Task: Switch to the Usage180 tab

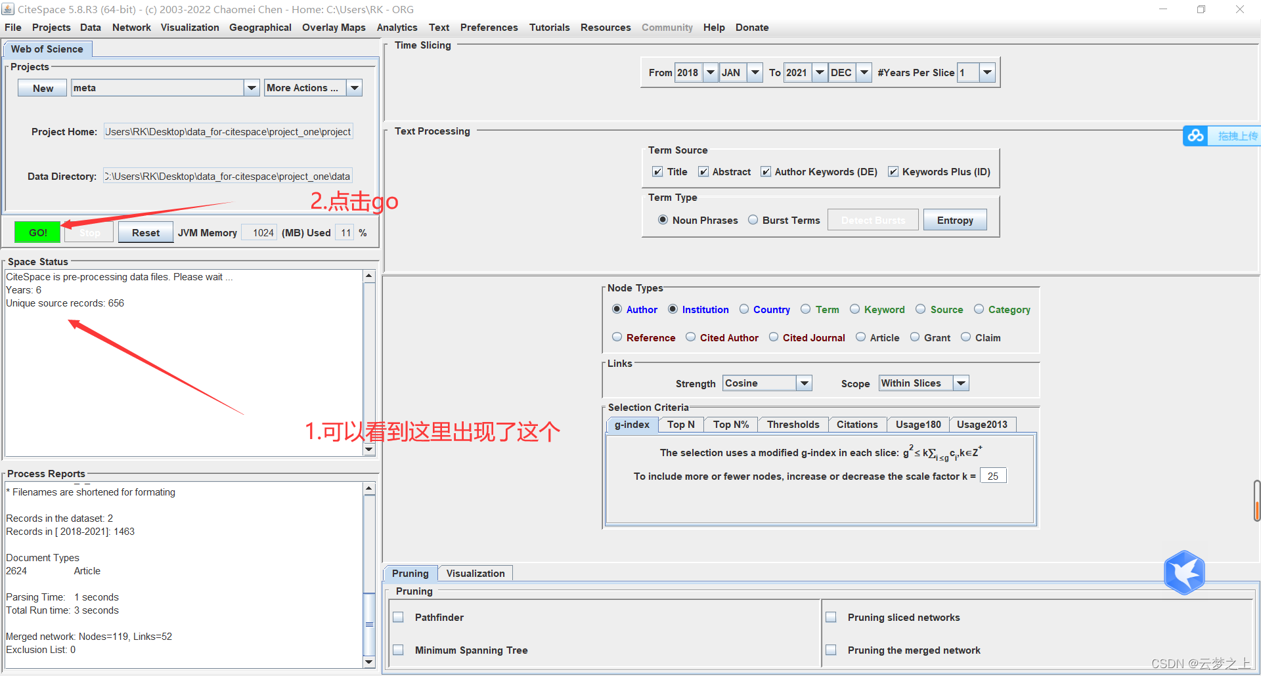Action: point(918,425)
